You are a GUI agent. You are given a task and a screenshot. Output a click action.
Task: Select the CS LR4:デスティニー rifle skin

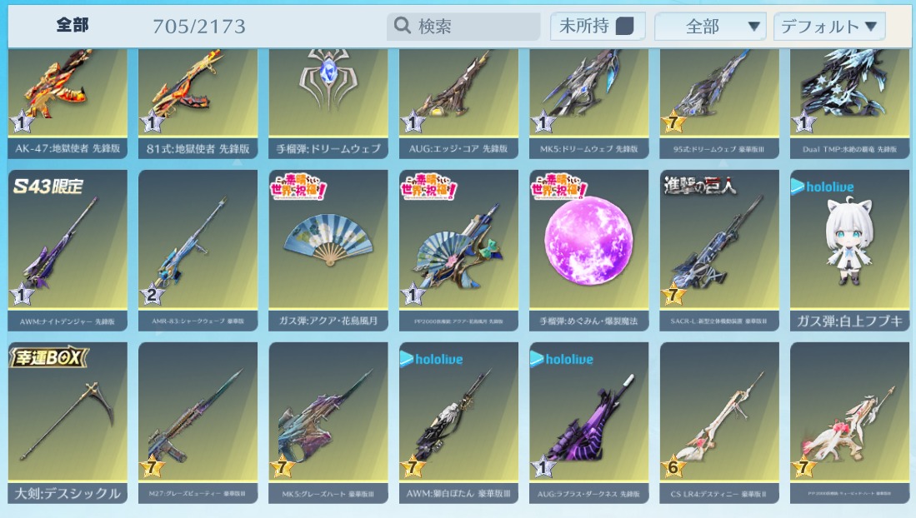(719, 423)
